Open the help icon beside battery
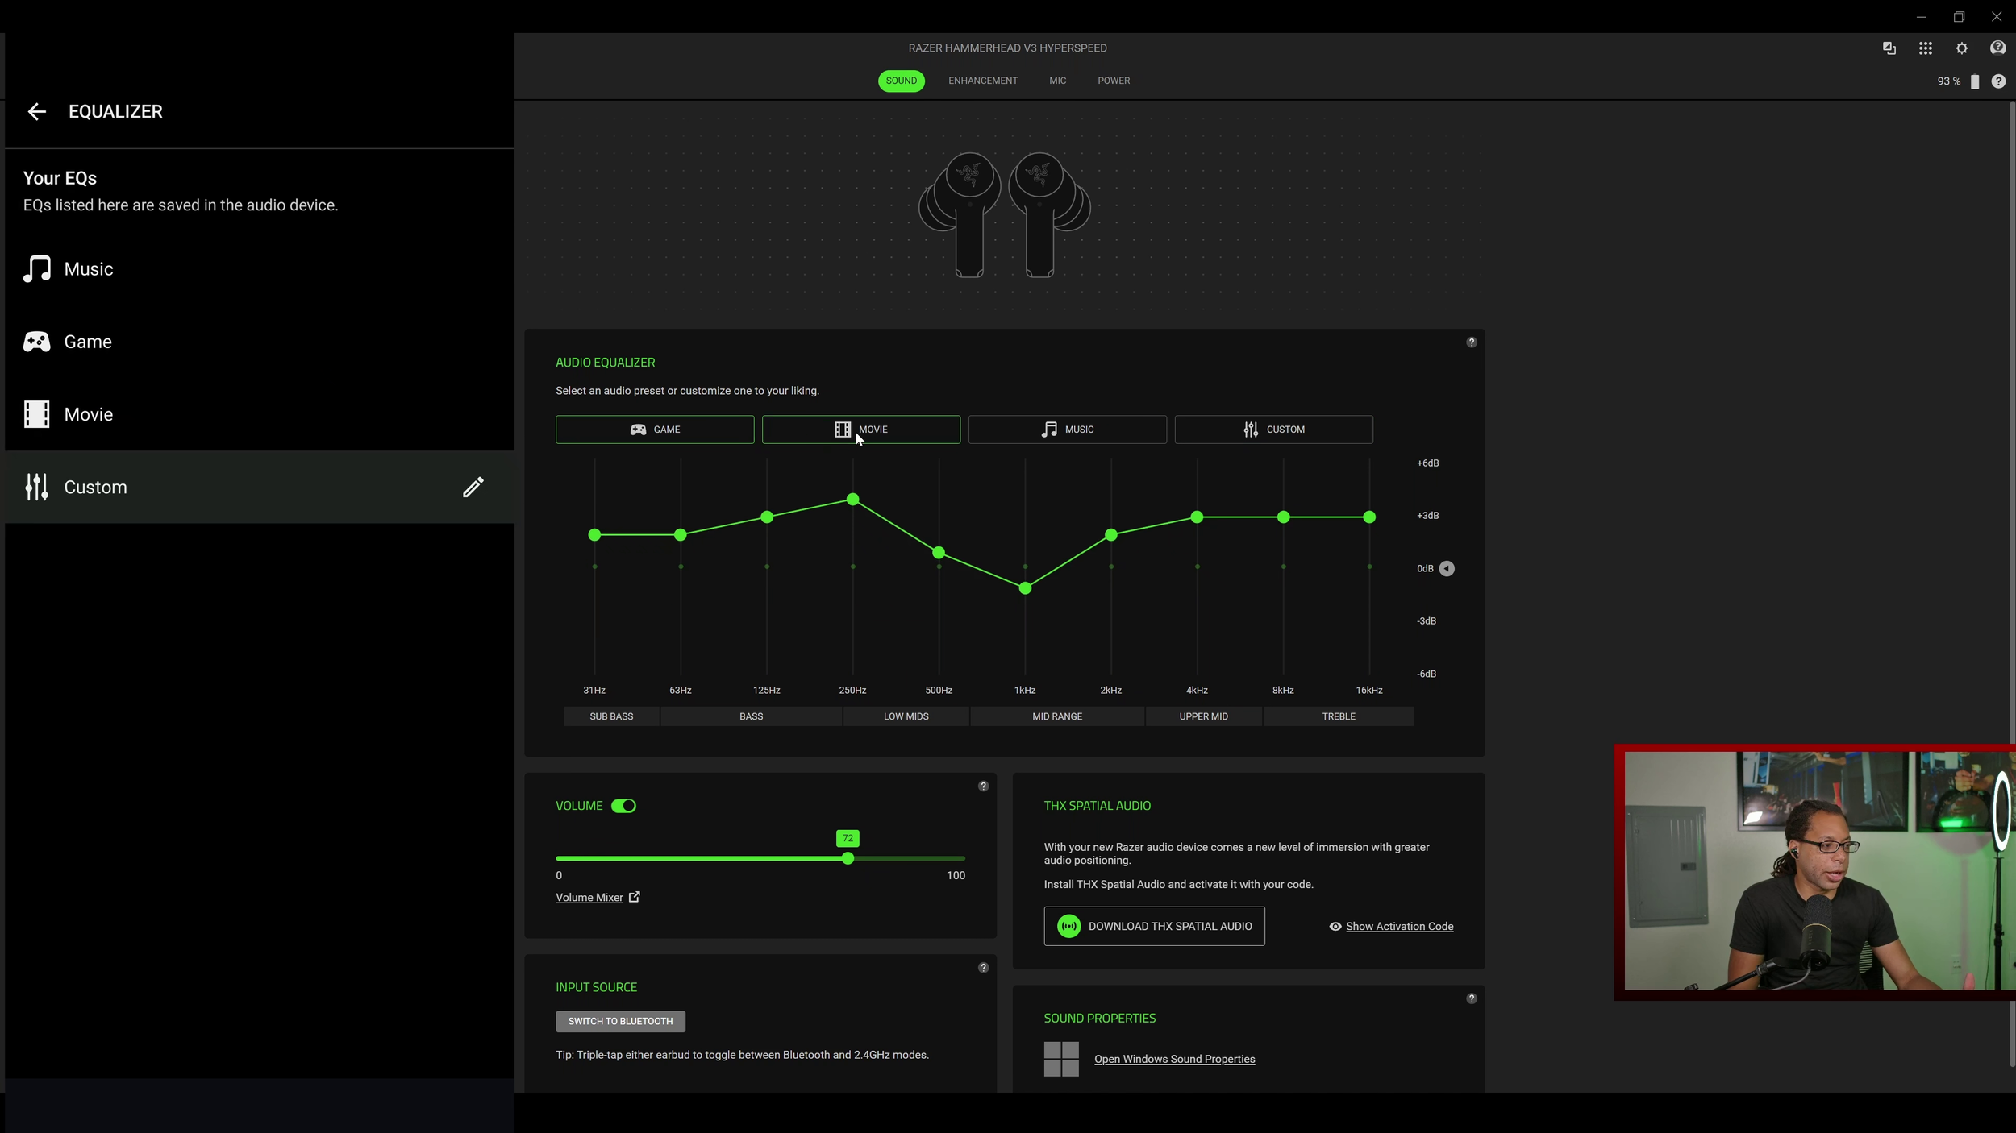This screenshot has height=1133, width=2016. pyautogui.click(x=1998, y=81)
